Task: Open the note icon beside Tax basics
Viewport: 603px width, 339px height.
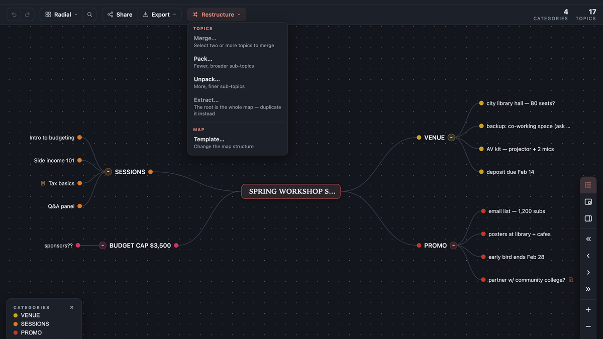Action: 43,183
